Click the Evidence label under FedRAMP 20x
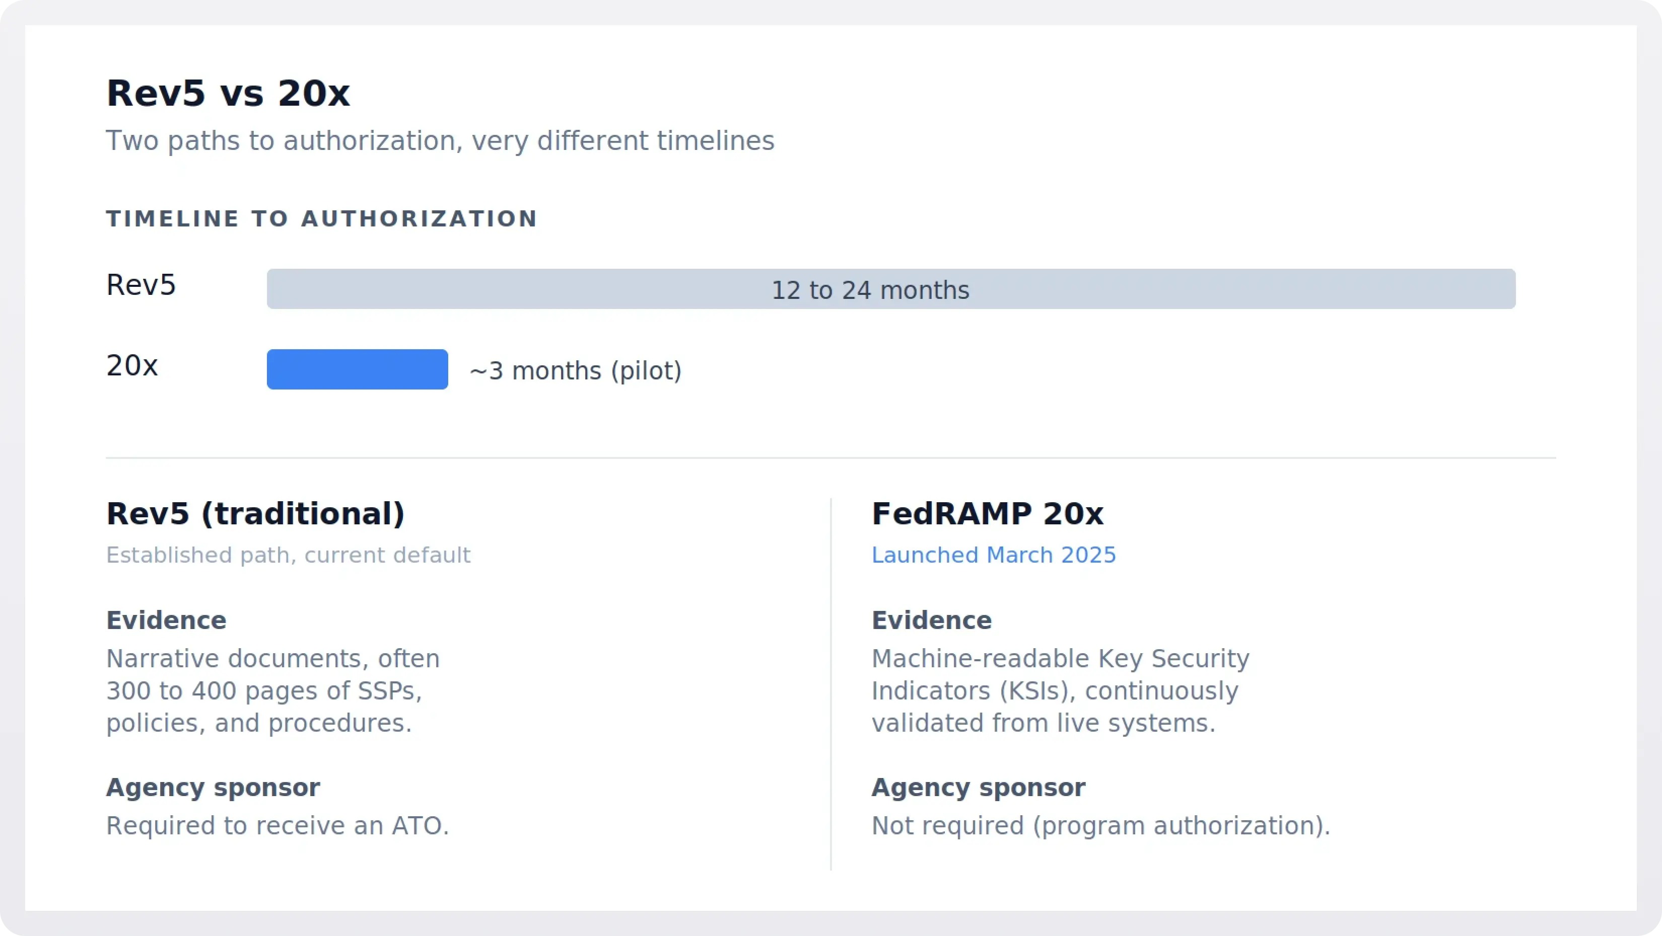This screenshot has width=1662, height=936. [931, 620]
